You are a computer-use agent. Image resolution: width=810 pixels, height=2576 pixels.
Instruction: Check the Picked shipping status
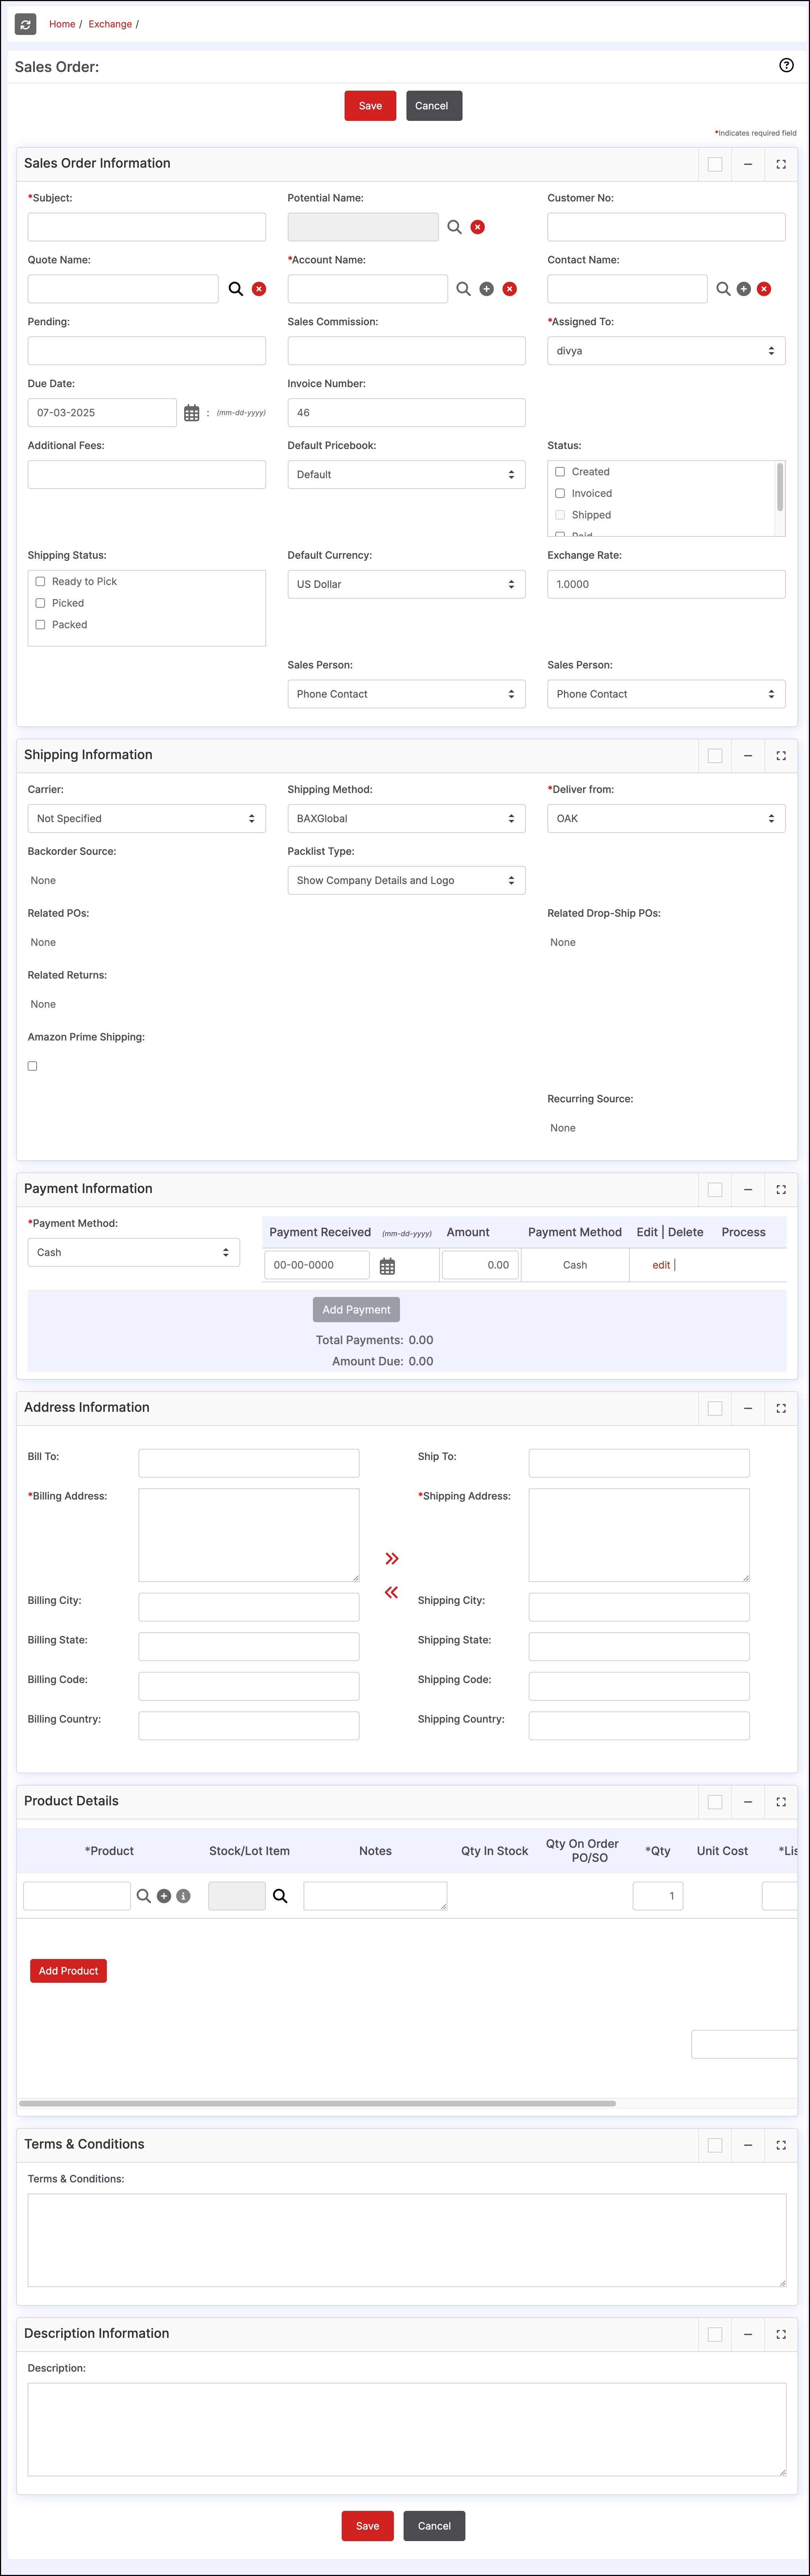(x=40, y=603)
